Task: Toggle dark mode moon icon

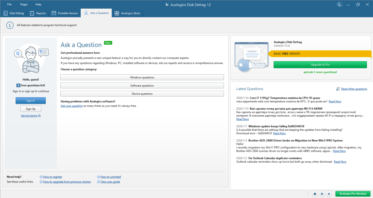Action: click(340, 4)
